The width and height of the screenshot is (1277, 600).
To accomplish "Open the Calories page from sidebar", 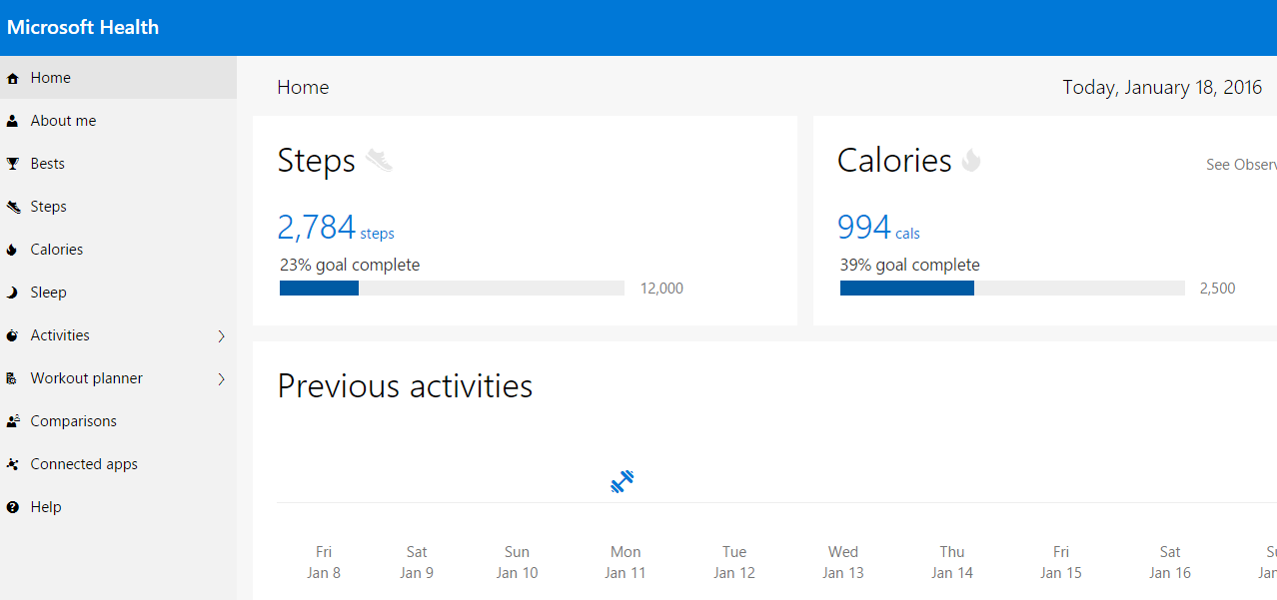I will click(x=56, y=250).
